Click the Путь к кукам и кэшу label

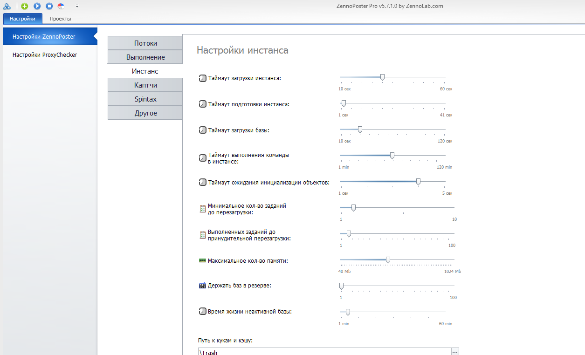tap(226, 341)
